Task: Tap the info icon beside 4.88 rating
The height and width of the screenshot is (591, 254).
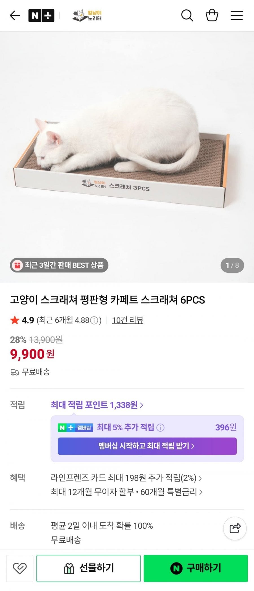Action: [94, 320]
